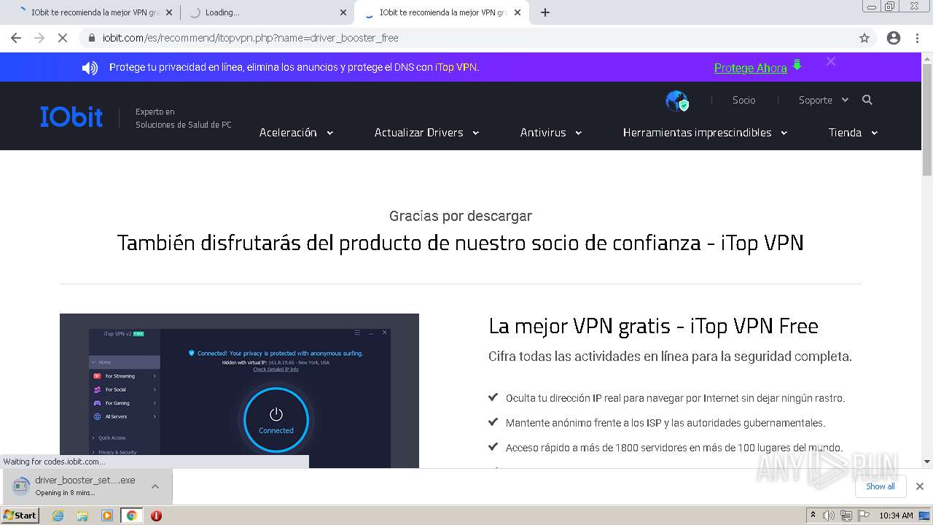Click the speaker icon in purple banner
Viewport: 933px width, 525px height.
90,68
